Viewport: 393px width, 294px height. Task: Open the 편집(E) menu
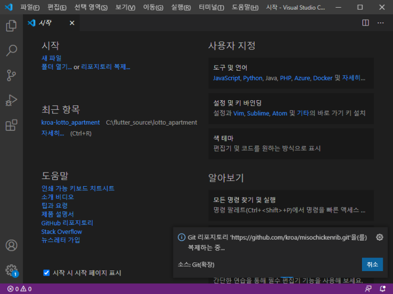(57, 7)
